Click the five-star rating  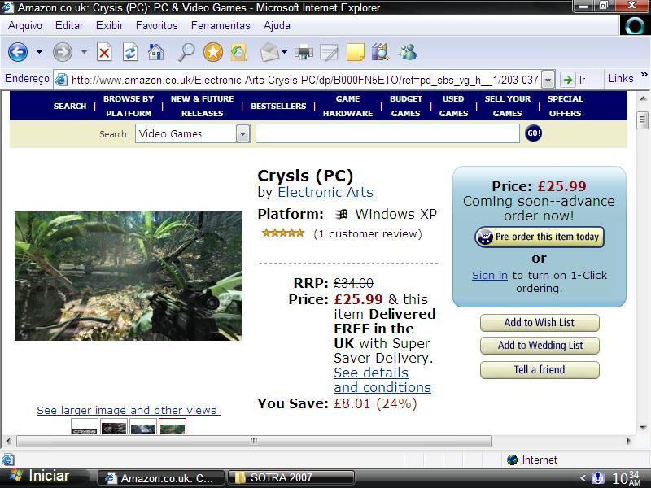coord(282,233)
